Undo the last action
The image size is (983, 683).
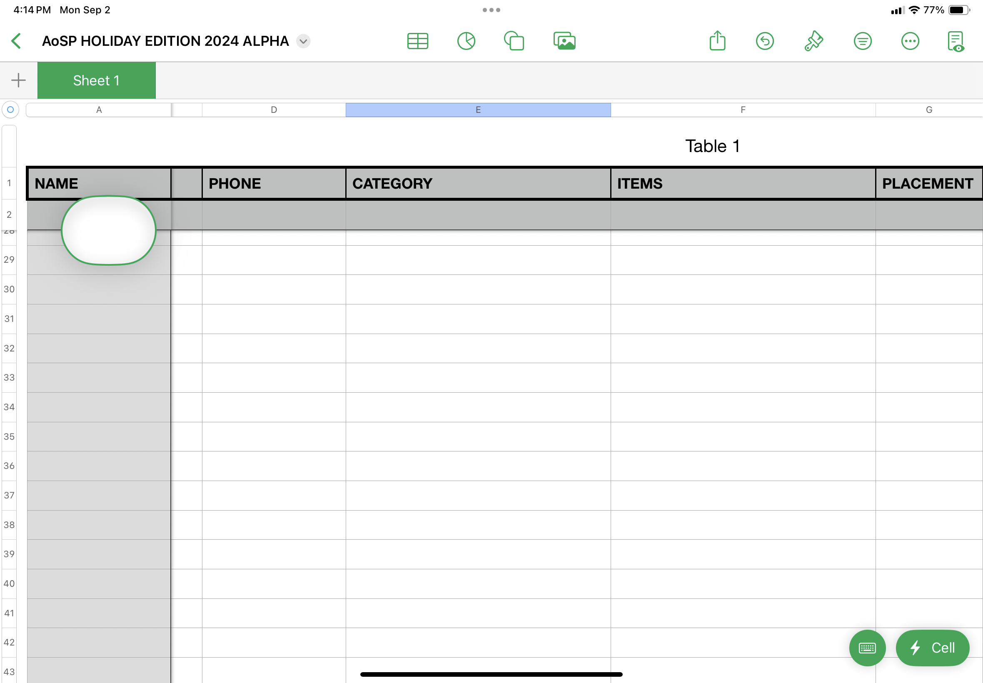[x=765, y=41]
